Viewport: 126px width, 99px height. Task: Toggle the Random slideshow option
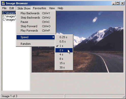pyautogui.click(x=36, y=44)
